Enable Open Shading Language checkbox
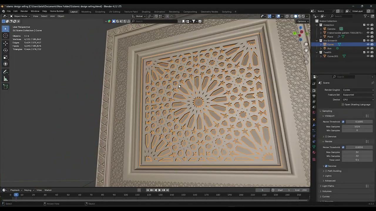Screen dimensions: 376x211 [x=343, y=105]
